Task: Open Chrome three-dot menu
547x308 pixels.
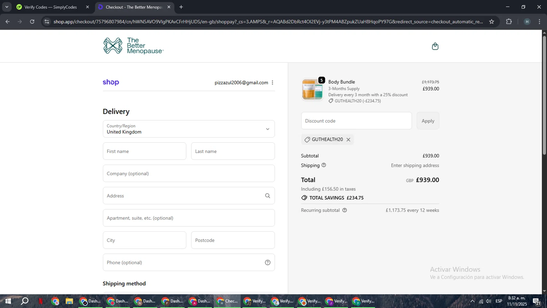Action: (x=540, y=22)
